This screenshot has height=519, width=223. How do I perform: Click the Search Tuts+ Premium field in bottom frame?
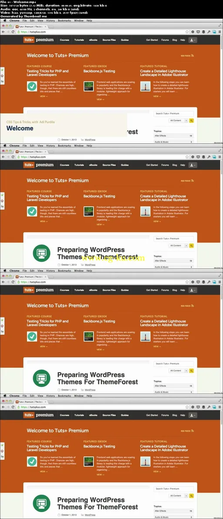174,489
